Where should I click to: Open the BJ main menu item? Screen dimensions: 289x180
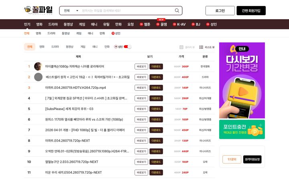[x=196, y=24]
